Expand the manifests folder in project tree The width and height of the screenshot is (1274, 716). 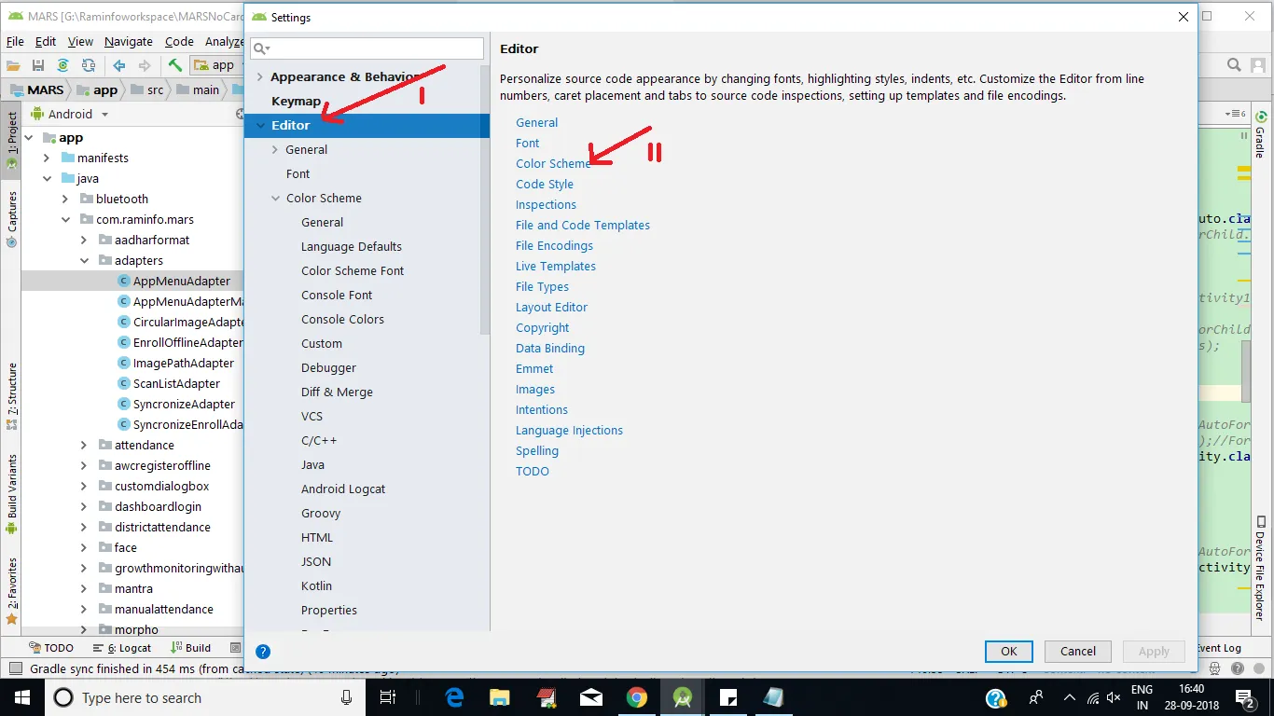(x=47, y=158)
